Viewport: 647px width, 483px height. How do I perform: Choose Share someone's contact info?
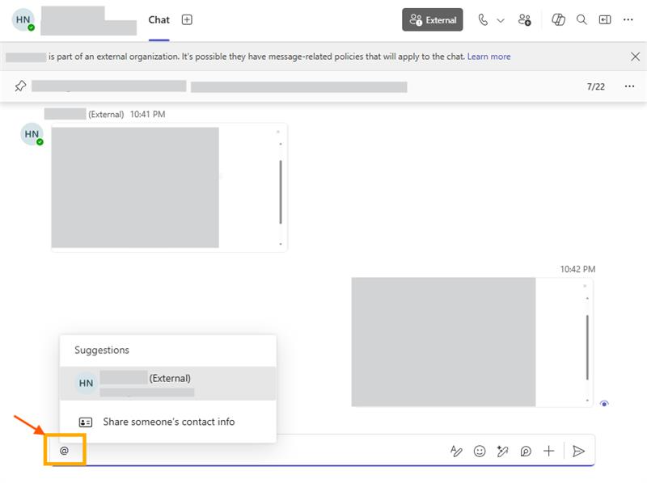(168, 422)
